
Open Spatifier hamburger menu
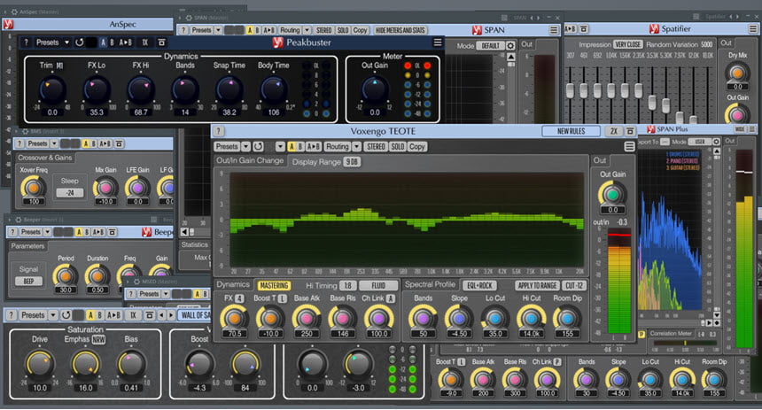[753, 28]
